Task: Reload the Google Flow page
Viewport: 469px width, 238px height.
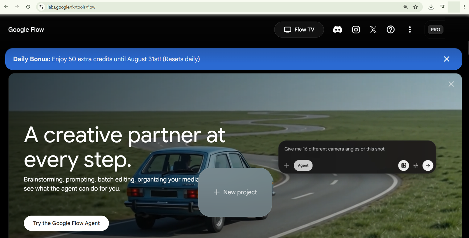Action: [28, 7]
